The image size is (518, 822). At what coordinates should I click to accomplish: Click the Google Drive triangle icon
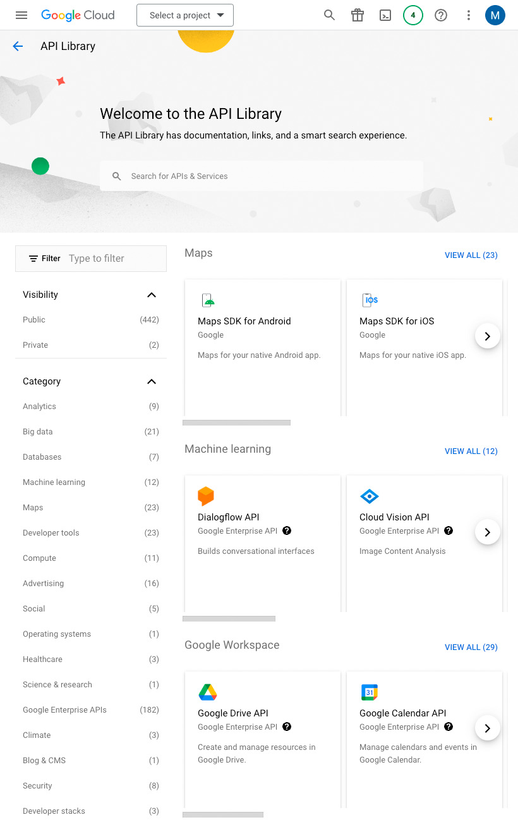208,692
